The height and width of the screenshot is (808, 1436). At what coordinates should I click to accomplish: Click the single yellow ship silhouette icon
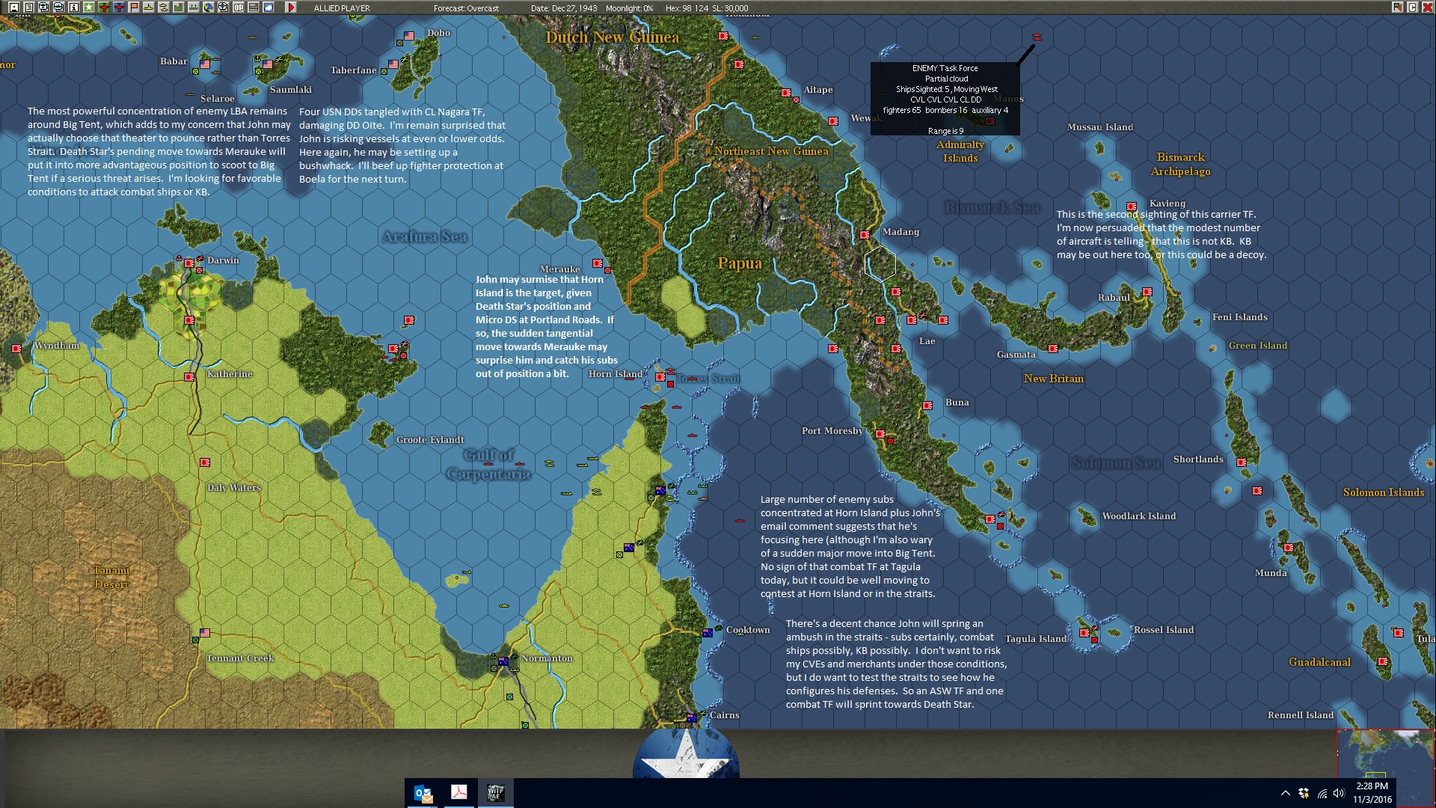pyautogui.click(x=149, y=7)
